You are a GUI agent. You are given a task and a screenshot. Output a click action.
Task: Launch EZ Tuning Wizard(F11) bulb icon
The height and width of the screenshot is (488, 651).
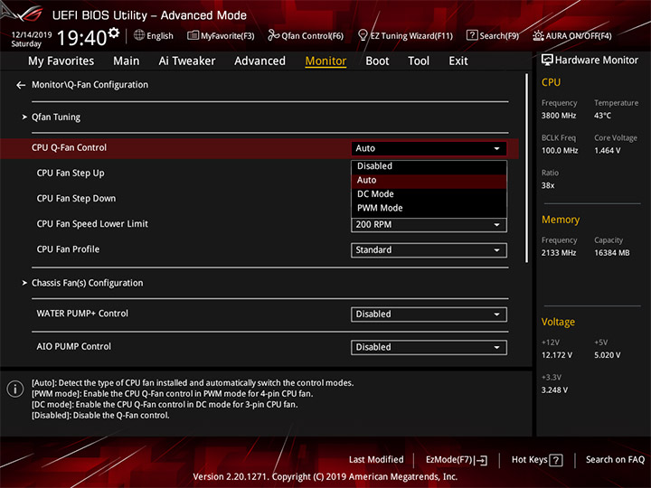pyautogui.click(x=363, y=35)
